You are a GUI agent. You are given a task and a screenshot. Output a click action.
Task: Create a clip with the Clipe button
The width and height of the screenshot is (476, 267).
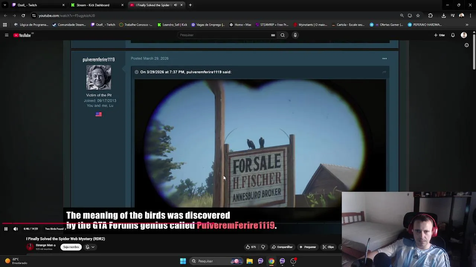pos(328,247)
